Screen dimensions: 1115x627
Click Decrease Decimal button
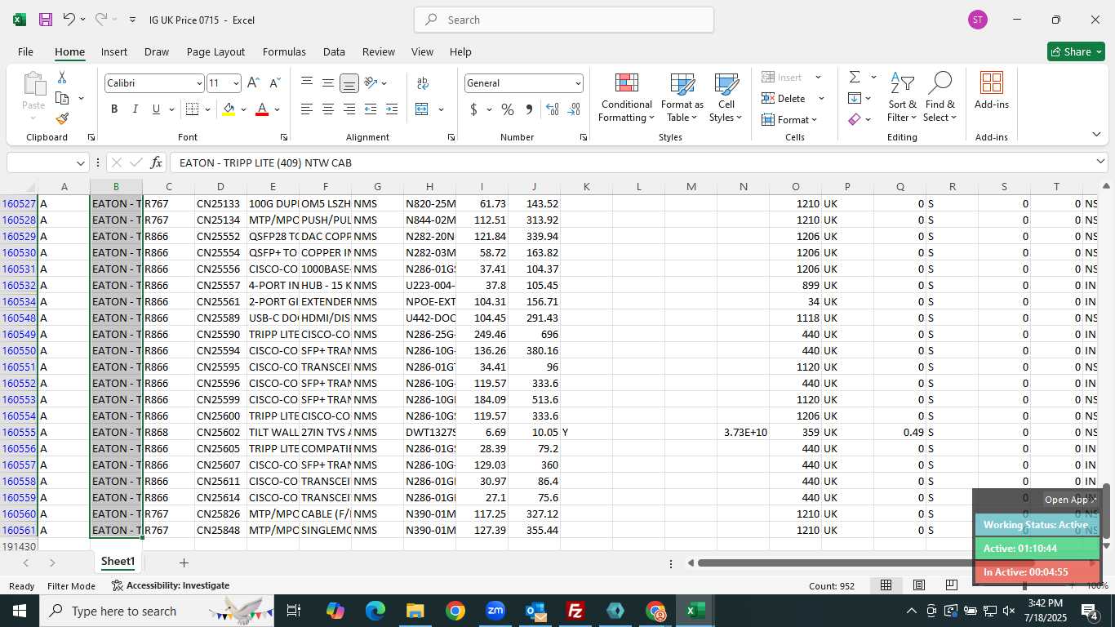click(x=574, y=109)
